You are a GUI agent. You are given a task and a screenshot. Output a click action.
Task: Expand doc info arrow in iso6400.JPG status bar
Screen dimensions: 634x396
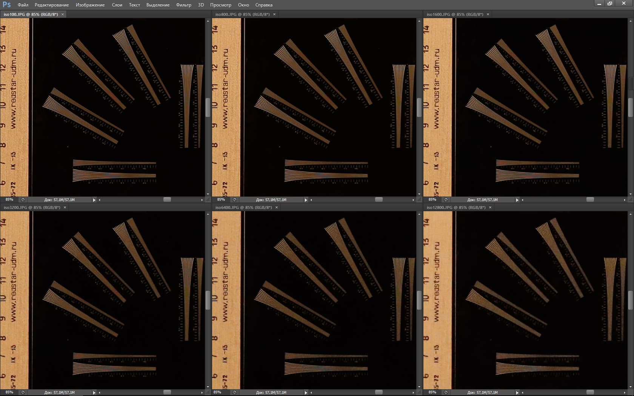coord(306,393)
